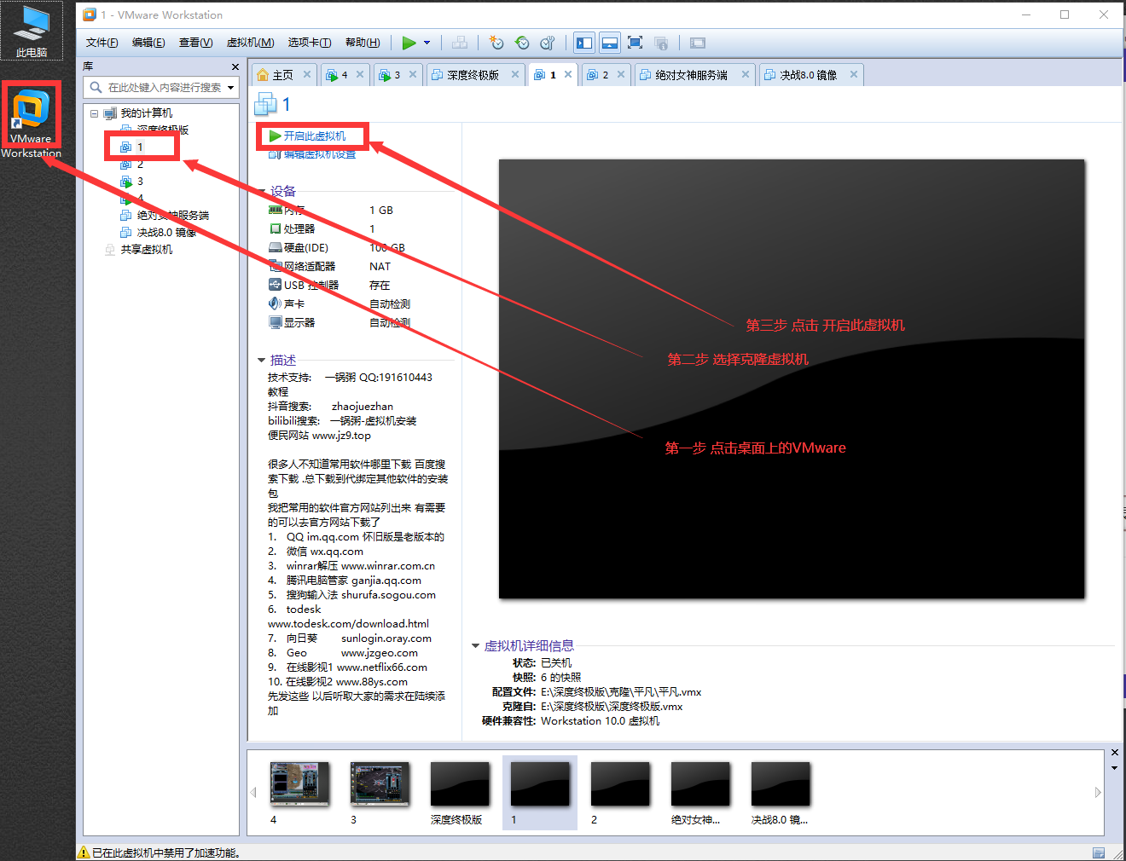Image resolution: width=1126 pixels, height=861 pixels.
Task: Click the 处理器 processor device icon
Action: coord(276,228)
